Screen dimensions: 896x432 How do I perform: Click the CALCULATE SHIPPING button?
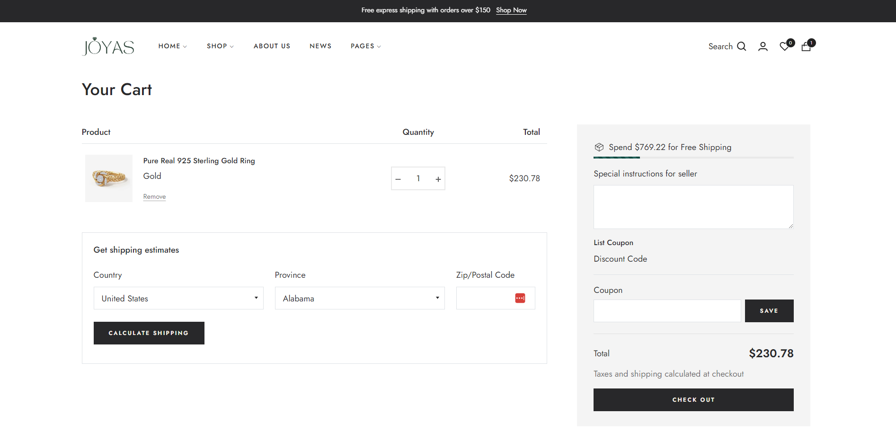point(149,333)
